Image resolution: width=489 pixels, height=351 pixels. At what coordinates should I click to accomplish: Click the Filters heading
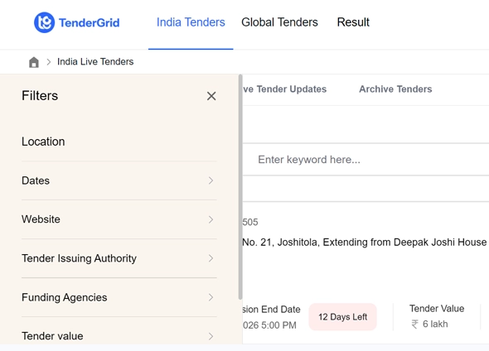click(40, 95)
